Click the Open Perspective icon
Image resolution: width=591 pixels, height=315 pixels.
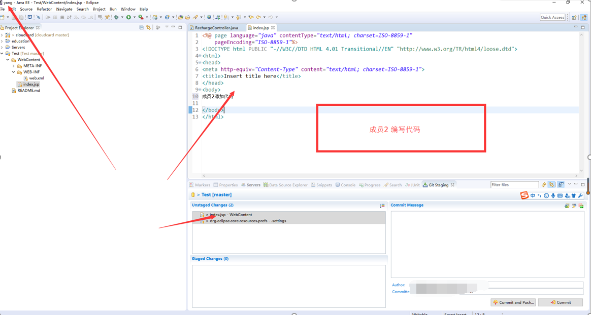click(x=574, y=17)
